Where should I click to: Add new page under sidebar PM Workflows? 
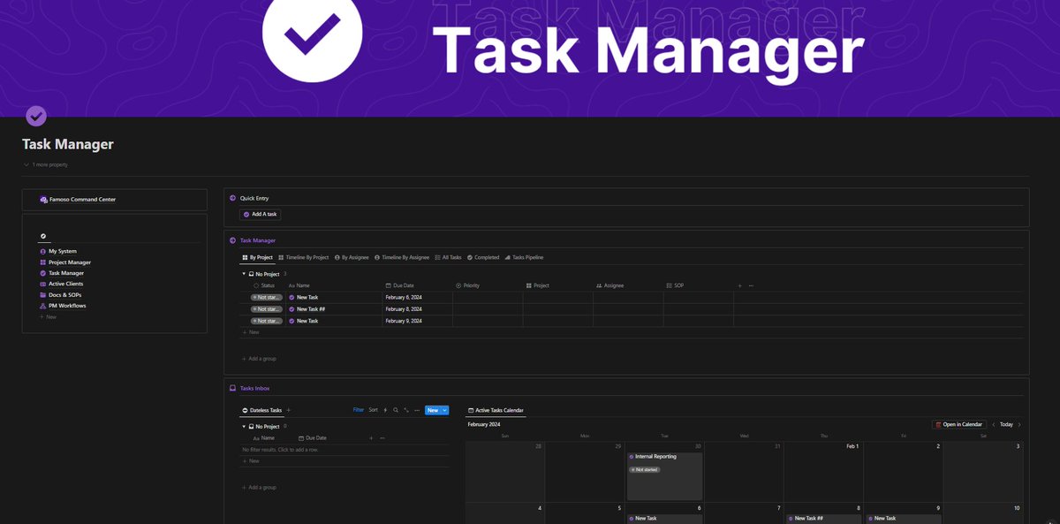(48, 316)
